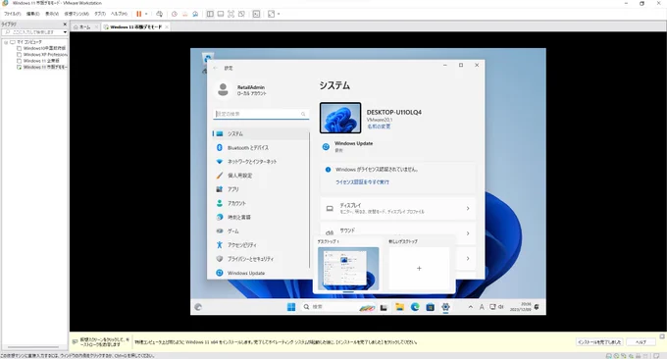The height and width of the screenshot is (359, 667).
Task: Open the ヘルプ(H) menu
Action: click(x=119, y=14)
